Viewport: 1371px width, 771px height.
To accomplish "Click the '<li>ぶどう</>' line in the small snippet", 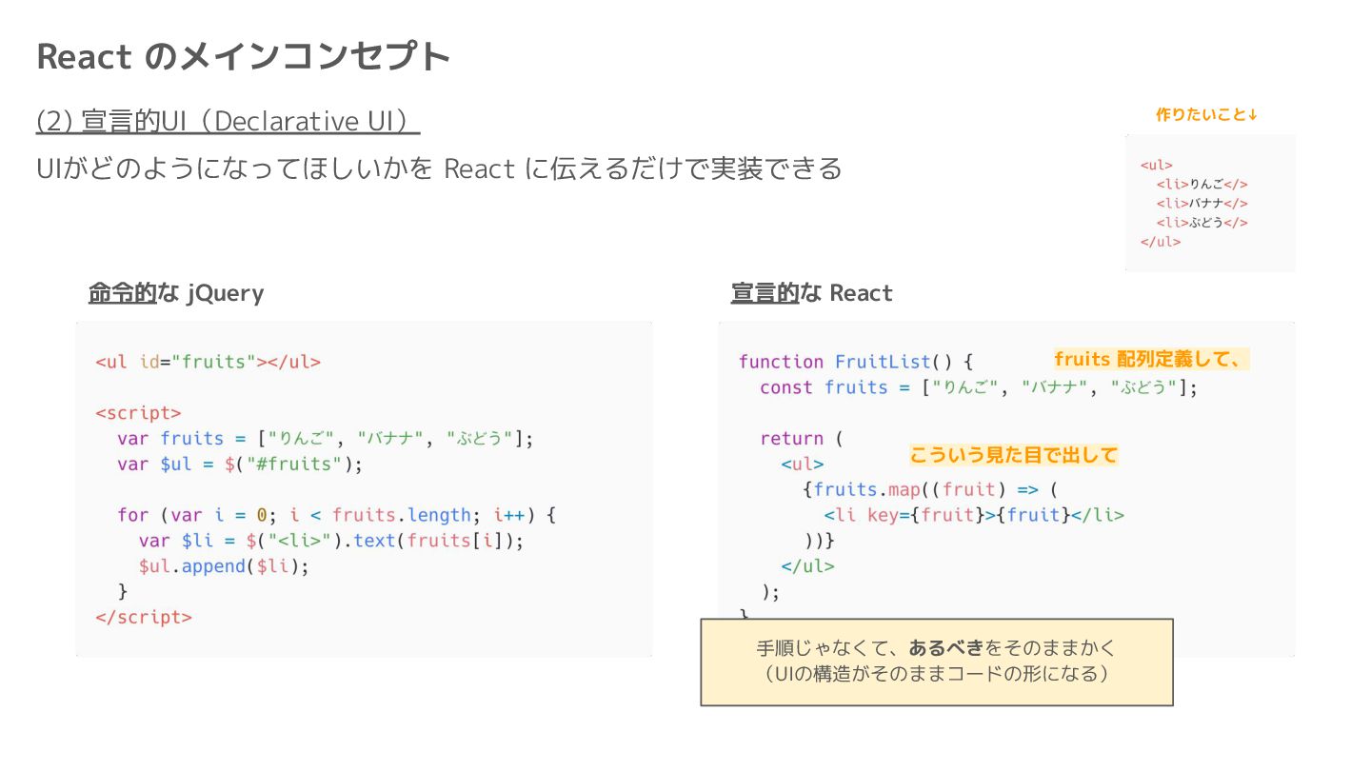I will 1202,222.
